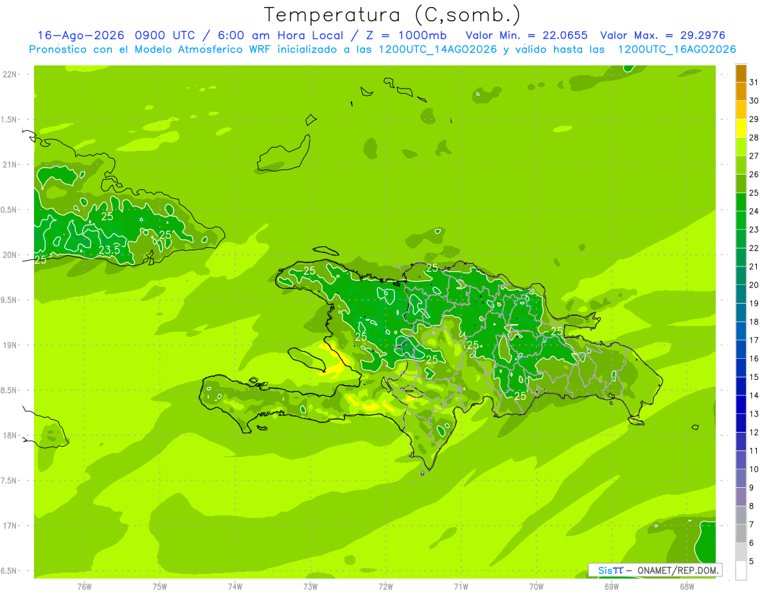This screenshot has height=595, width=771.
Task: Click the yellow legend band between 28 and 29
Action: [x=741, y=128]
